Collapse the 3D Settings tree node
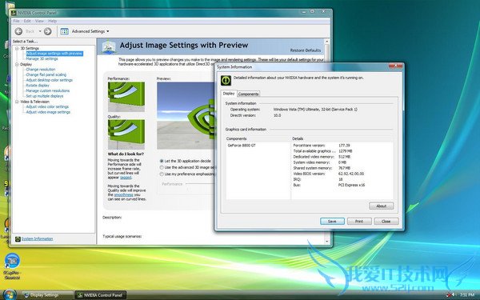 (x=17, y=48)
